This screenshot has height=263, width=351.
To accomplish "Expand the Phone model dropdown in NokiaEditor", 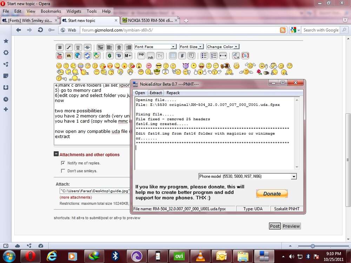I will pyautogui.click(x=294, y=176).
